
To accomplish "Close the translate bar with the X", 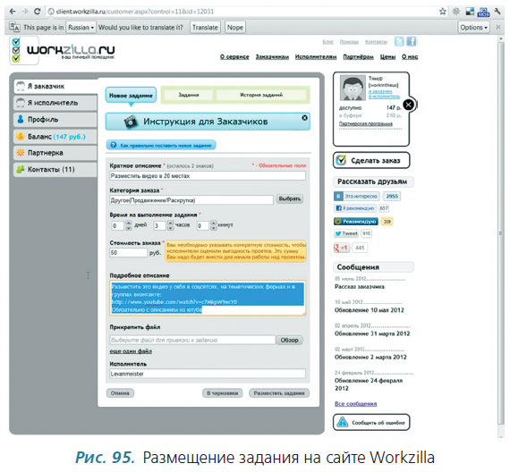I will pyautogui.click(x=498, y=28).
